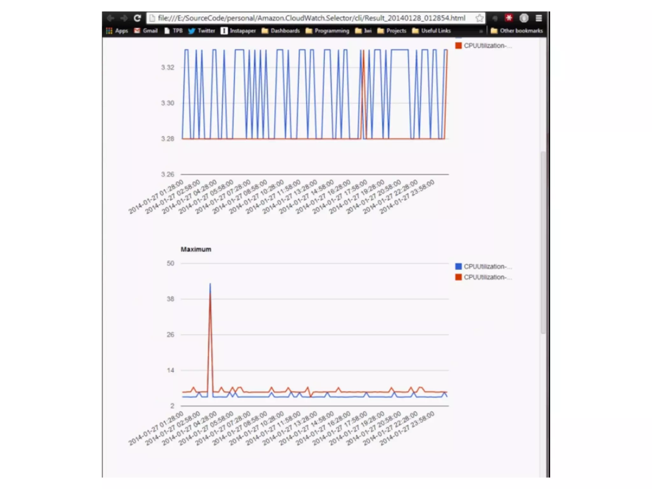Open the Projects bookmark folder
Image resolution: width=652 pixels, height=489 pixels.
[392, 31]
